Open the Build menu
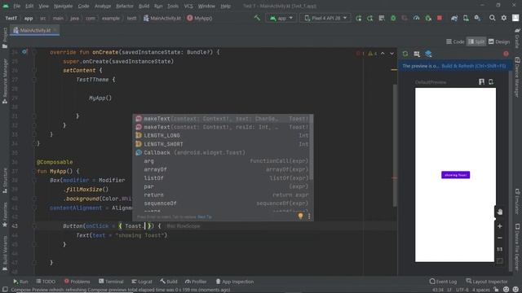The image size is (522, 293). pos(144,6)
